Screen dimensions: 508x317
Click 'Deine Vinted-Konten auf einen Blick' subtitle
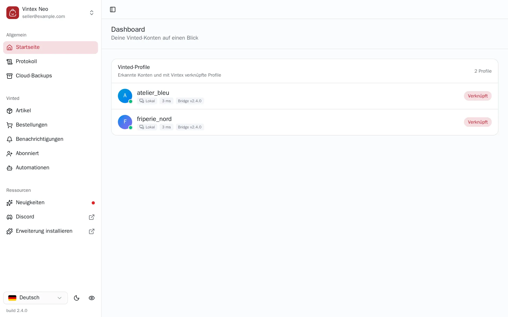click(x=155, y=38)
